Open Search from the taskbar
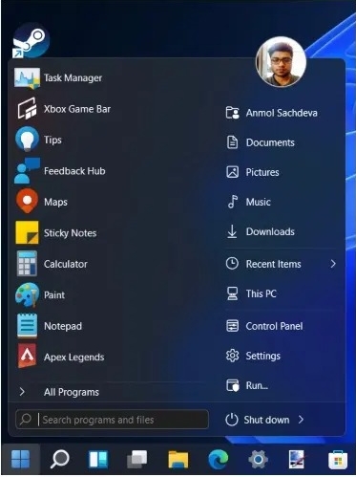 point(59,459)
